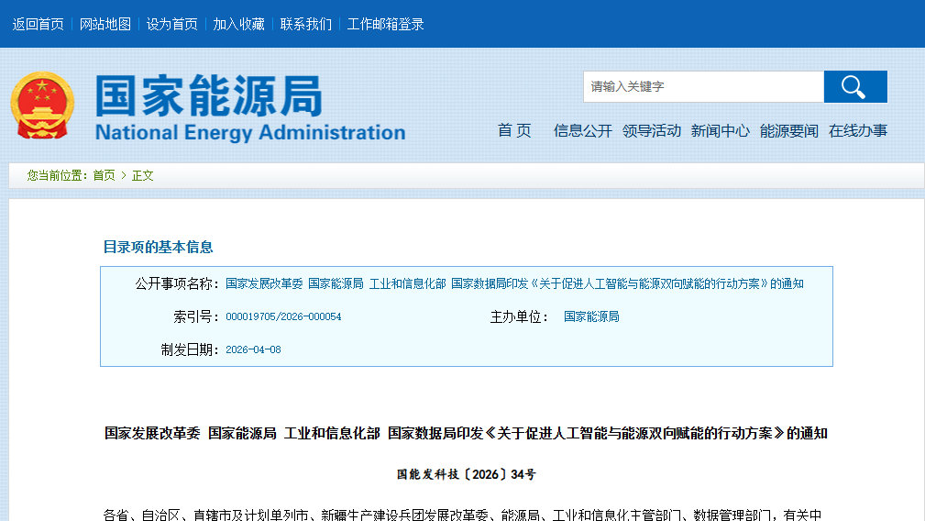Click 国家能源局 value beside 主办单位
The width and height of the screenshot is (925, 521).
[591, 316]
